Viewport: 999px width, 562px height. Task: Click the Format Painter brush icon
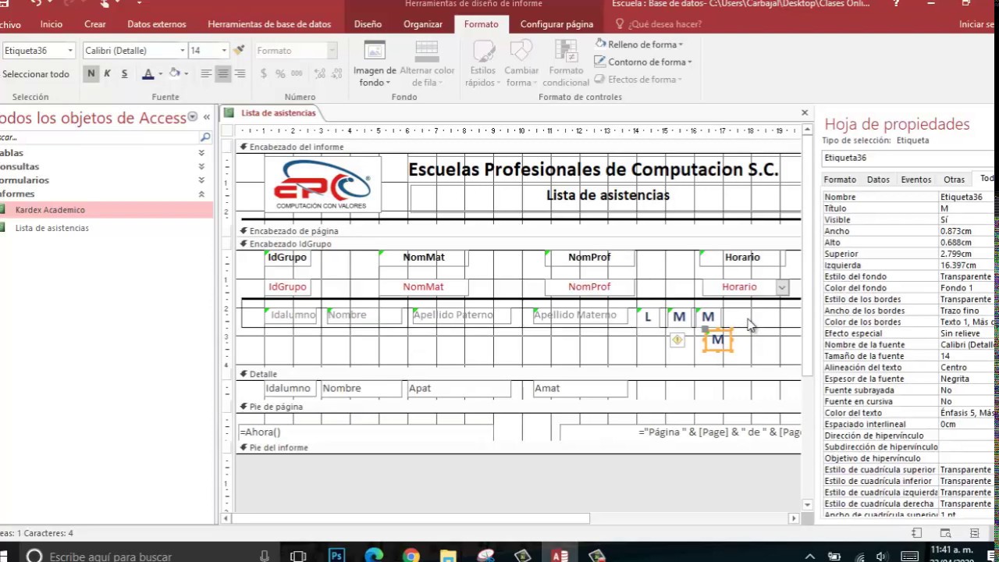[x=240, y=50]
